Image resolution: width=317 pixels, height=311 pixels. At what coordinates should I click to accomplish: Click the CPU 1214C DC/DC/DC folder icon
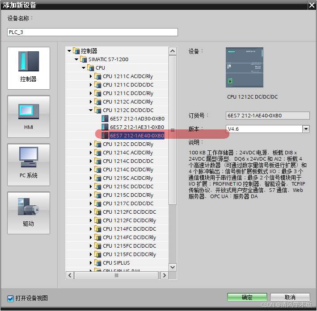pos(98,161)
